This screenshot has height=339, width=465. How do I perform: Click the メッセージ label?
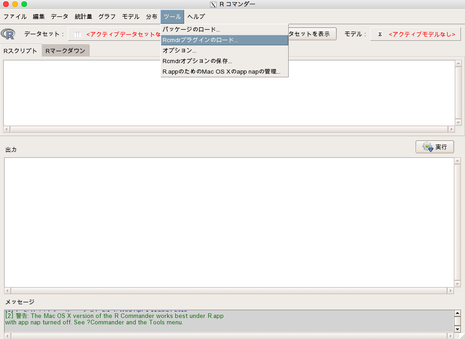20,302
